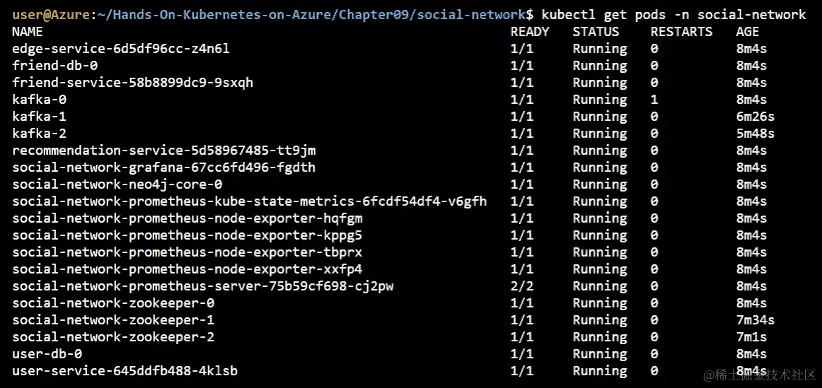This screenshot has width=822, height=388.
Task: Click the RESTARTS column header
Action: [x=681, y=32]
